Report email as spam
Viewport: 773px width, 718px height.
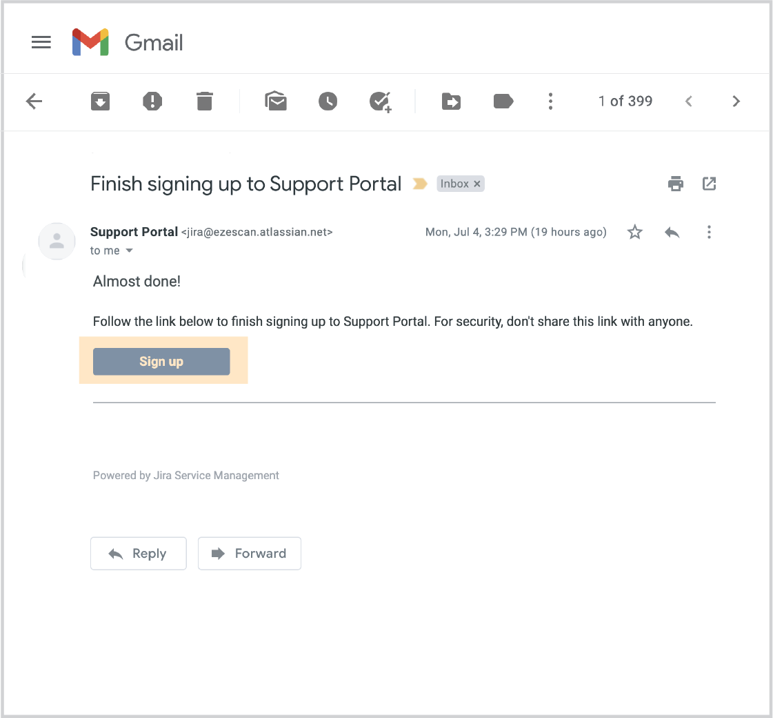click(152, 101)
